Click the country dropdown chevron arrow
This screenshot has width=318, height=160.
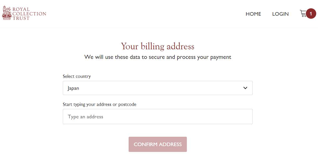coord(245,88)
